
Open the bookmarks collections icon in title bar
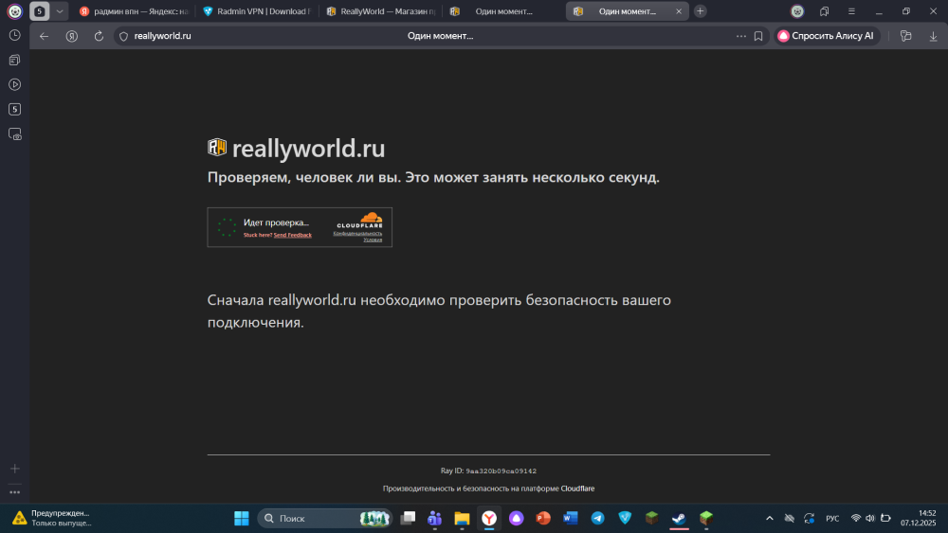[824, 10]
